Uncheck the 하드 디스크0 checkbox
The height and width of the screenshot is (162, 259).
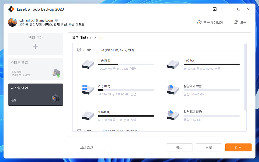point(79,50)
